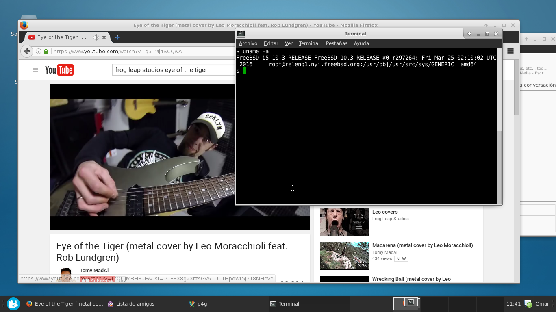
Task: Open the taskbar application menu launcher
Action: 13,303
